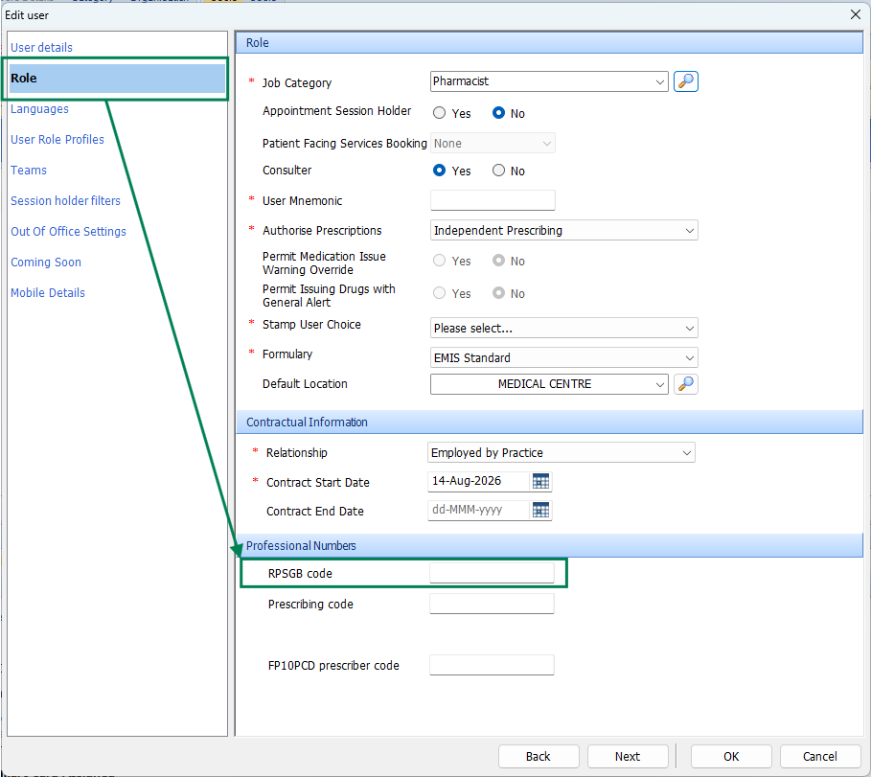Focus the RPSGB code field
This screenshot has width=871, height=777.
coord(492,573)
